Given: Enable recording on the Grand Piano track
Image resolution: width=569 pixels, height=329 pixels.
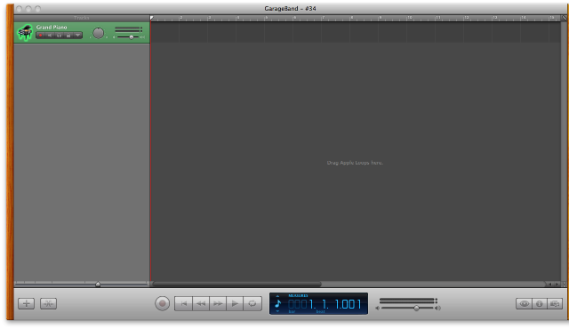Looking at the screenshot, I should point(41,36).
